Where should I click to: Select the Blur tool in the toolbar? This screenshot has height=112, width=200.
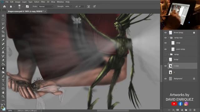pos(3,68)
